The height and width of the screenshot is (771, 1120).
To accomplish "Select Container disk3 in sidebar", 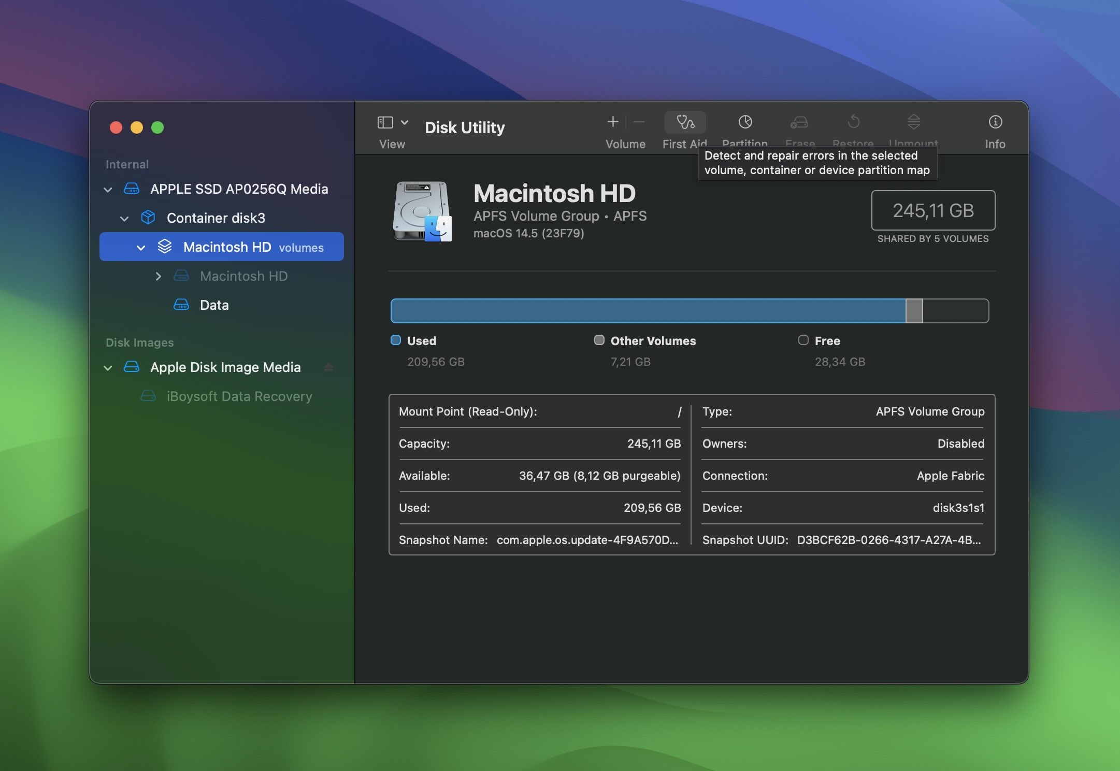I will [222, 218].
